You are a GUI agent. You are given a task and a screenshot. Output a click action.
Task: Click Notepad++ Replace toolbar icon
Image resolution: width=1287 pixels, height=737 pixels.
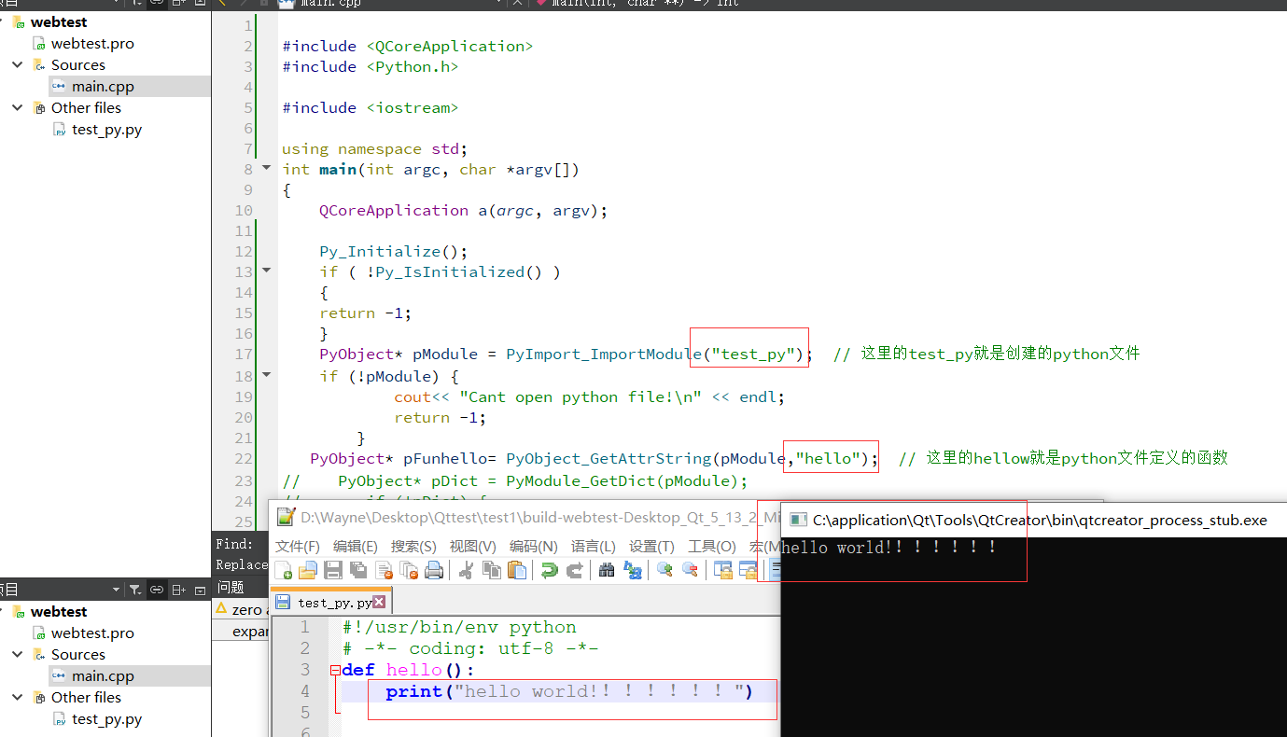tap(632, 570)
